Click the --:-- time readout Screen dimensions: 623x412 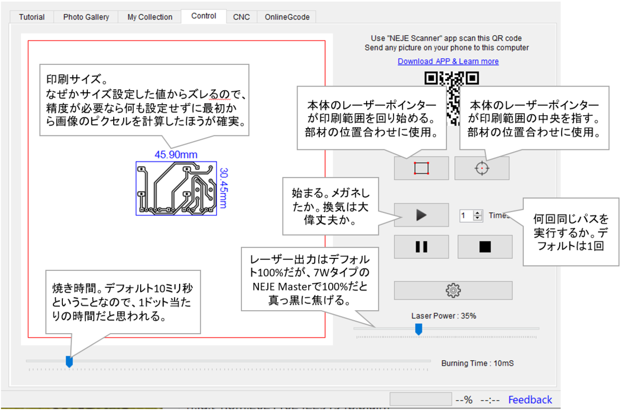(x=490, y=400)
